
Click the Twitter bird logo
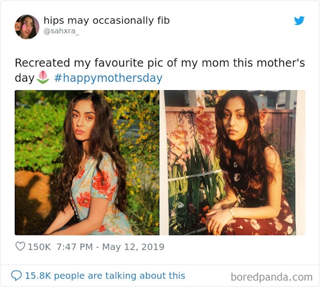click(299, 21)
